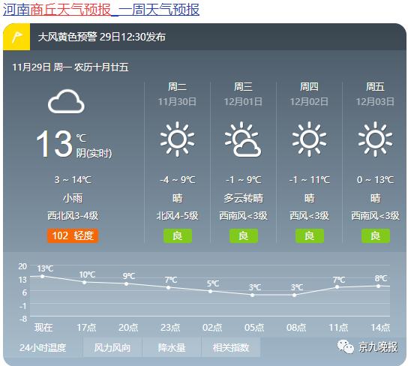
Task: Click the 3℃ chart point at 08点
Action: (294, 295)
